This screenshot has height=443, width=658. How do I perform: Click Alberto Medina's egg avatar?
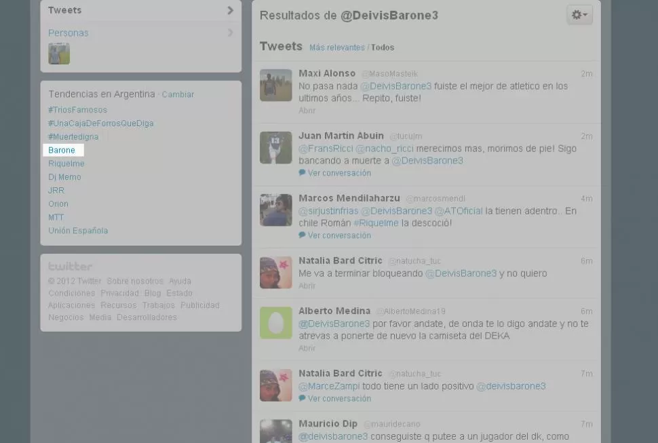coord(275,323)
